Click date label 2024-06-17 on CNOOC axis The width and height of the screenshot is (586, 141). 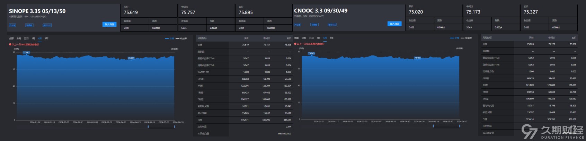[x=462, y=122]
